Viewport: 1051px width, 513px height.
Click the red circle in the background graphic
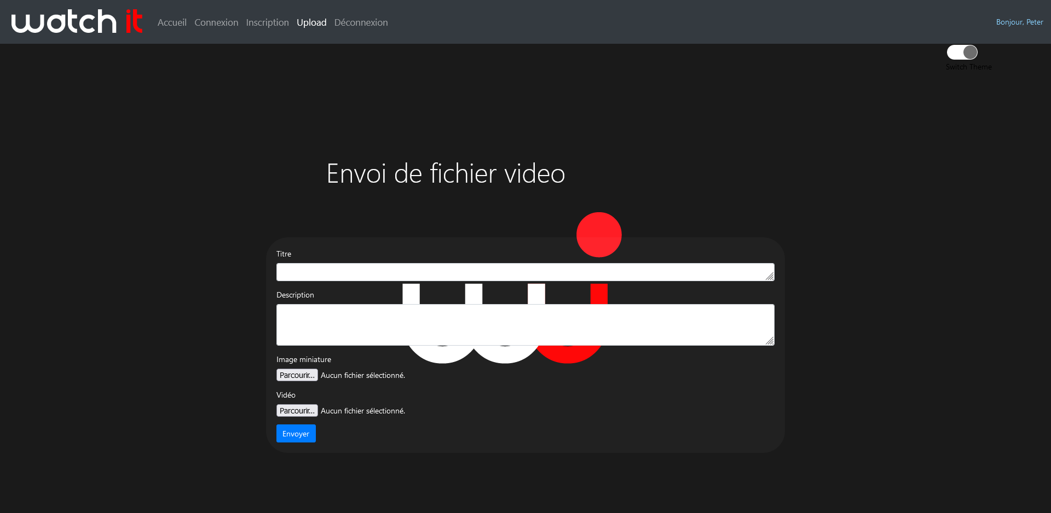tap(599, 235)
